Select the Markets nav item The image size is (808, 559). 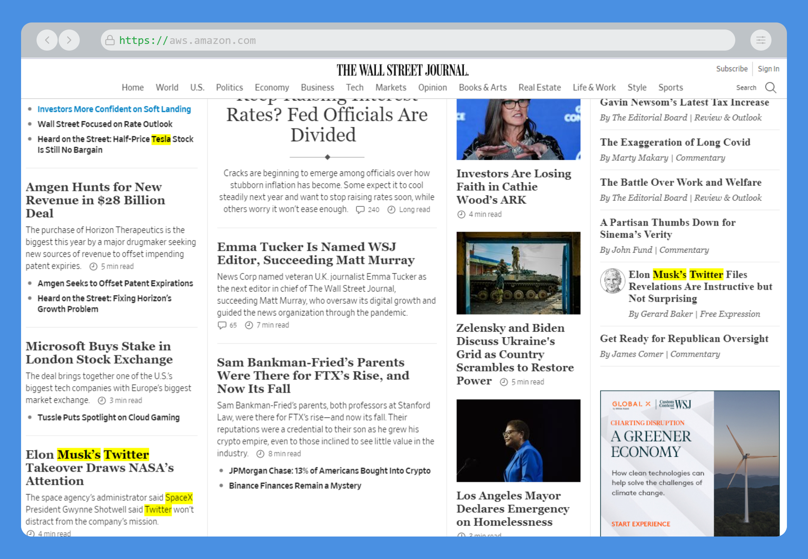(x=391, y=87)
